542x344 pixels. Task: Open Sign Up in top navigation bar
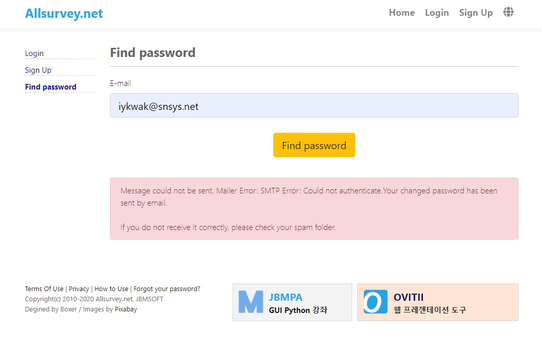pyautogui.click(x=476, y=13)
